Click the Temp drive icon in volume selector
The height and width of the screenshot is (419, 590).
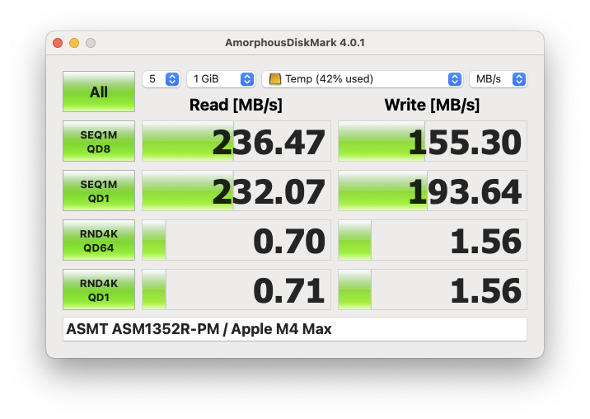pyautogui.click(x=275, y=79)
